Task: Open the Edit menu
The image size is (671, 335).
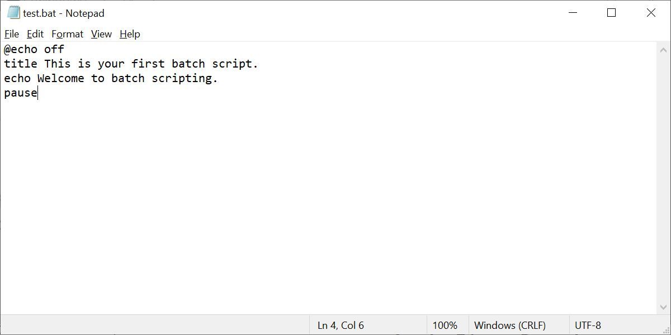Action: [35, 34]
